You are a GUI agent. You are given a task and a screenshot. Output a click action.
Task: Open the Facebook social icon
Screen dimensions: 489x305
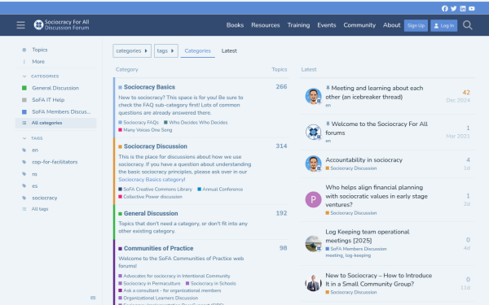(x=445, y=8)
